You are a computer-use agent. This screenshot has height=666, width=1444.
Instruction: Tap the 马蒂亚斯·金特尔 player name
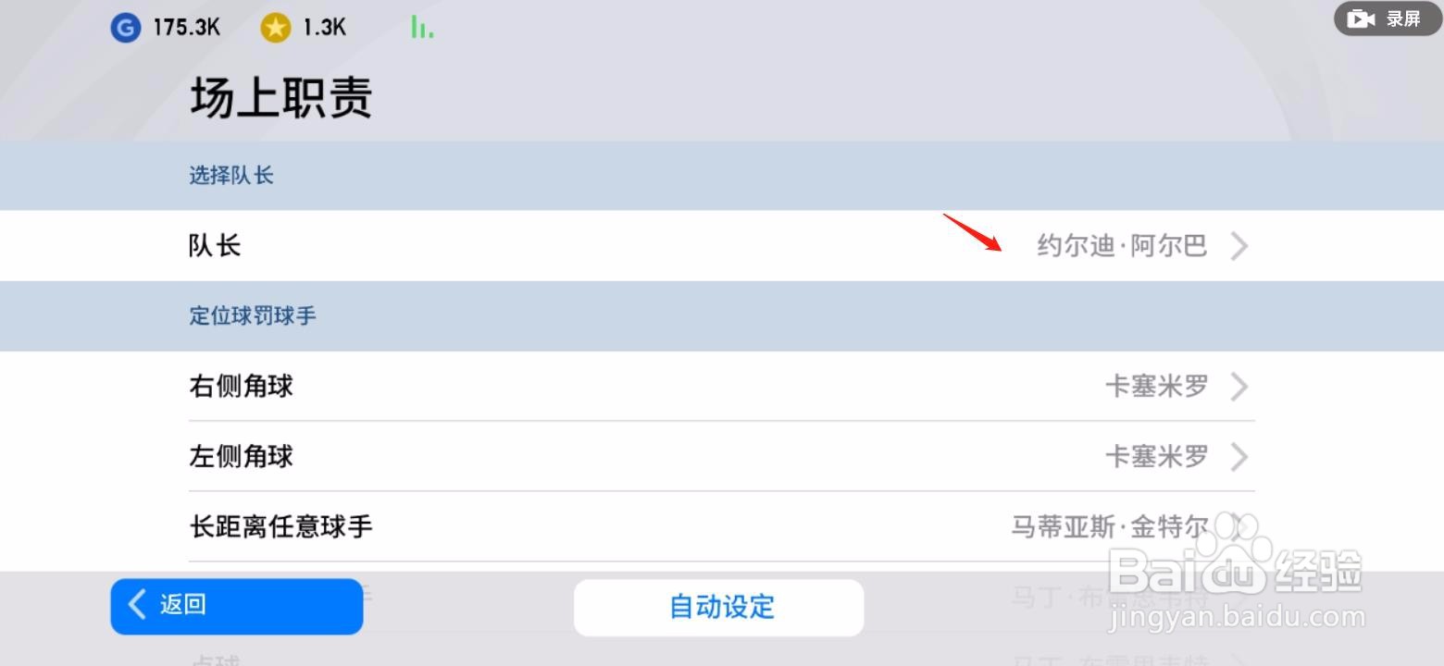1110,527
